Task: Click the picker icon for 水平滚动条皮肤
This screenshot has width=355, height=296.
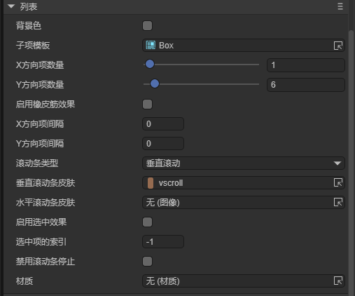Action: (338, 202)
